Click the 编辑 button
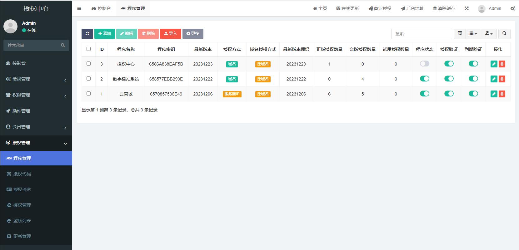The width and height of the screenshot is (519, 250). [x=127, y=34]
